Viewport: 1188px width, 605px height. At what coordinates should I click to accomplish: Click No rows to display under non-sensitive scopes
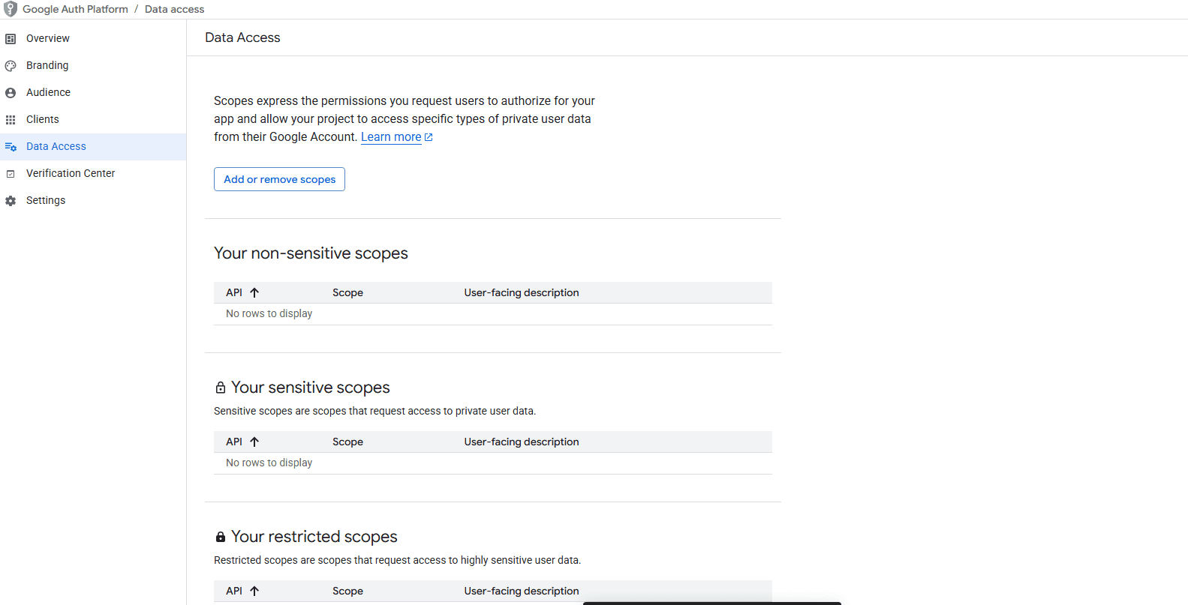[x=269, y=313]
